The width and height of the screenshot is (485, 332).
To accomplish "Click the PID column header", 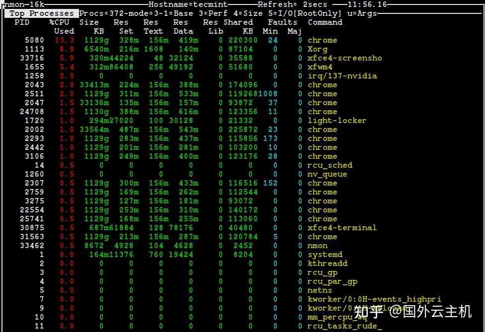I will 22,22.
